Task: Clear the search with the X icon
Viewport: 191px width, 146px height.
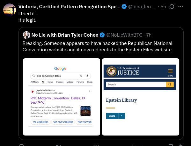Action: tap(81, 76)
